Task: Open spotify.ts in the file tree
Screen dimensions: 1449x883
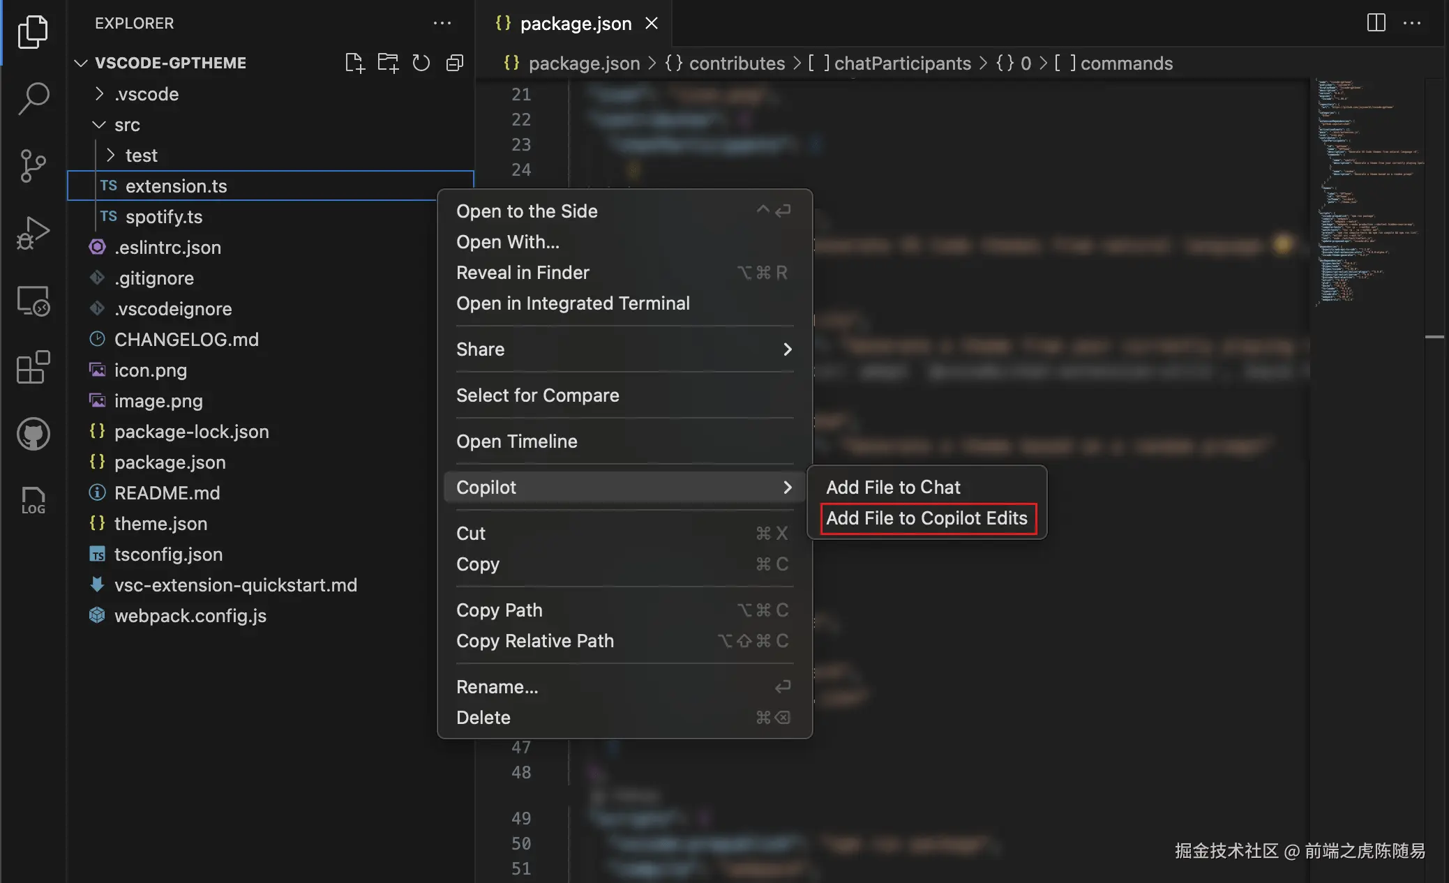Action: tap(164, 217)
